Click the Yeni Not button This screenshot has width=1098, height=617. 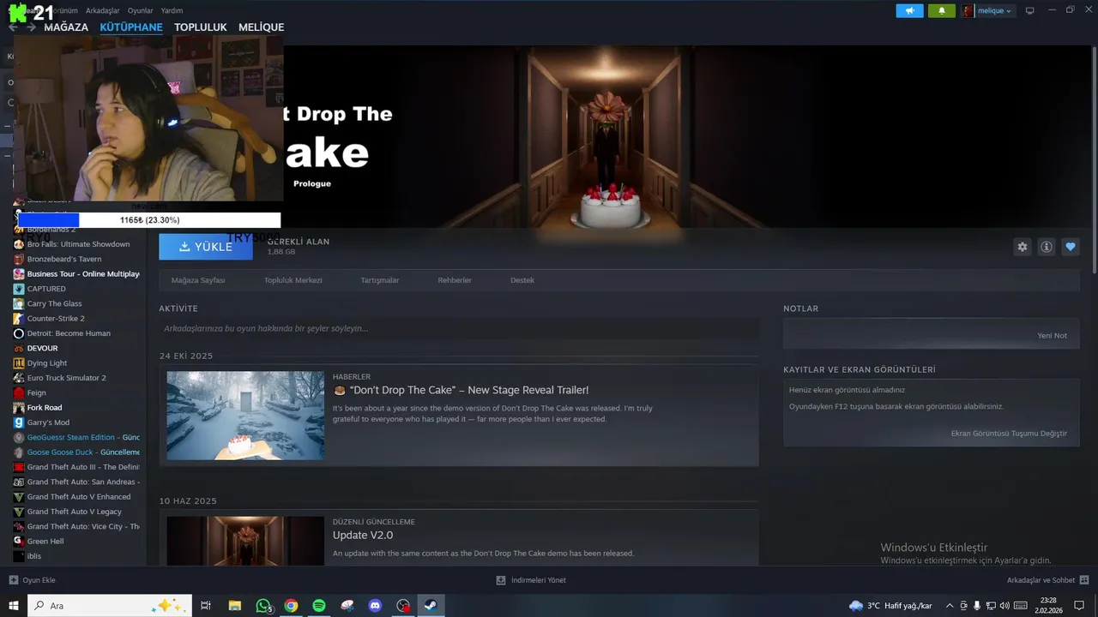pos(1053,336)
